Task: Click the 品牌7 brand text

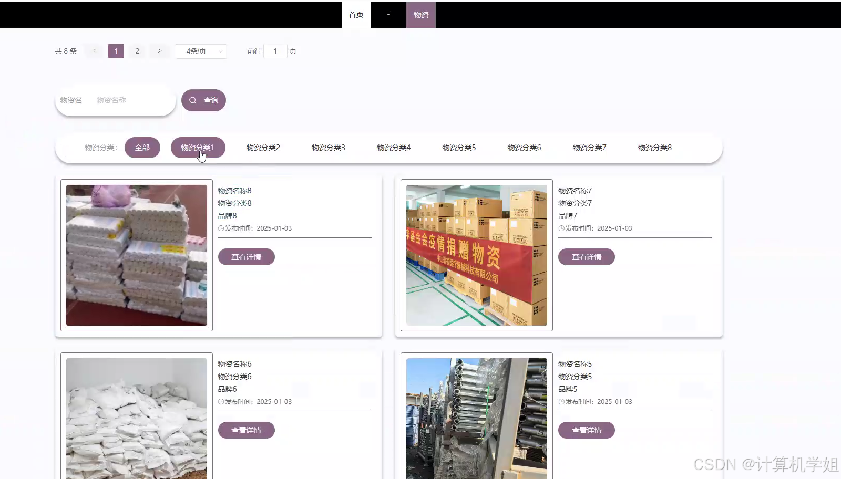Action: [568, 216]
